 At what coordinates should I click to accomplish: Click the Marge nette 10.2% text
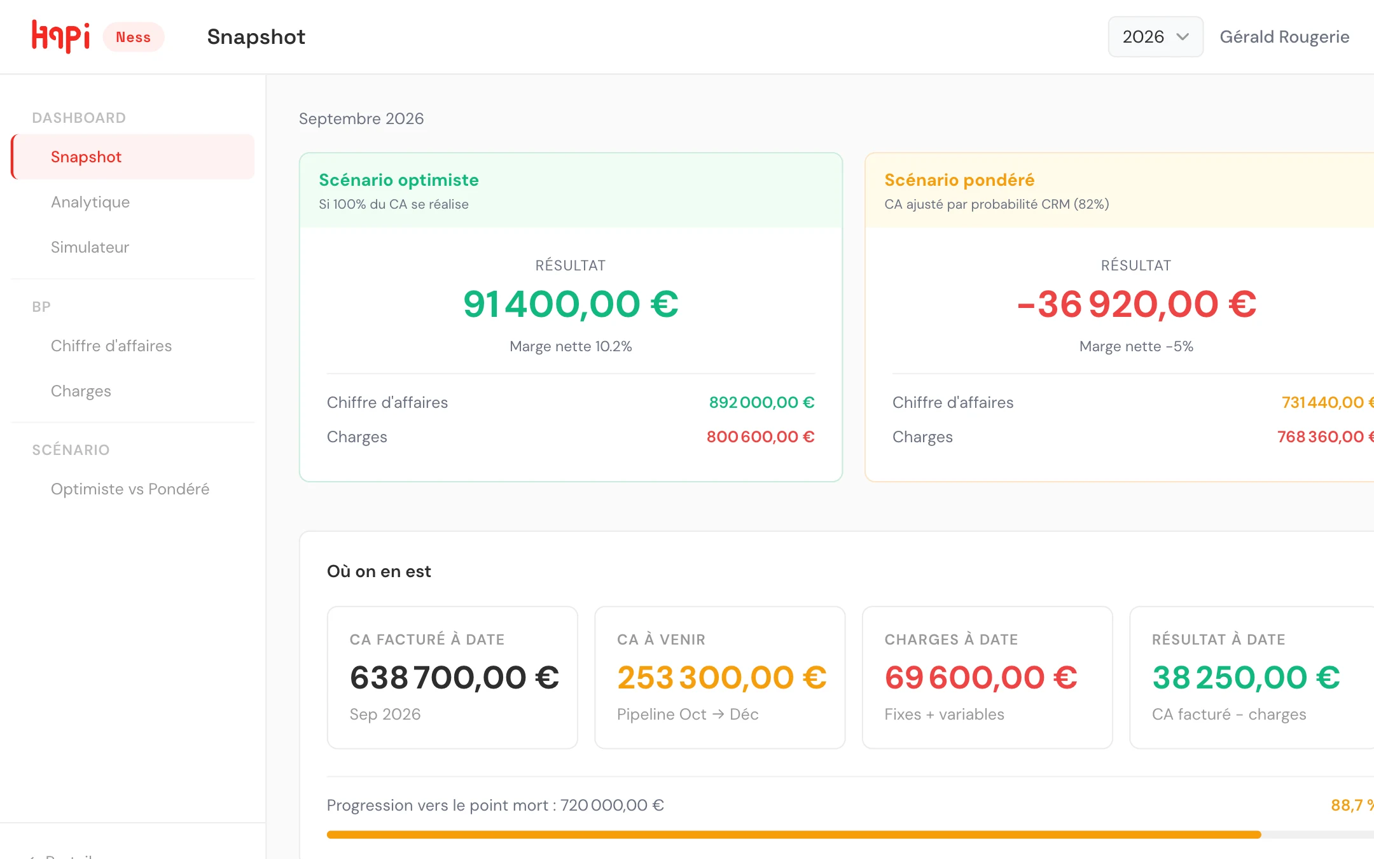[571, 346]
